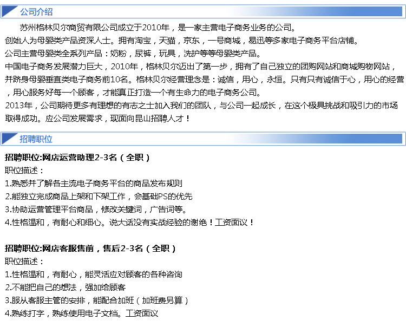Image resolution: width=406 pixels, height=333 pixels.
Task: Click the 职位描述： label under 网店客服
Action: point(24,262)
